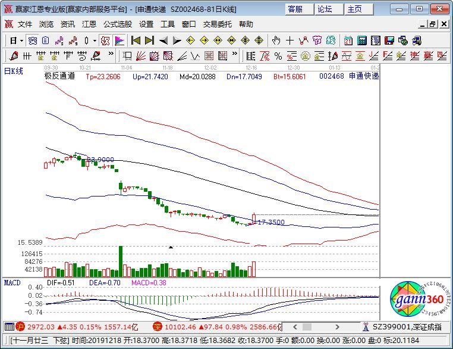The height and width of the screenshot is (349, 453).
Task: Click the floppy disk save icon
Action: point(389,40)
